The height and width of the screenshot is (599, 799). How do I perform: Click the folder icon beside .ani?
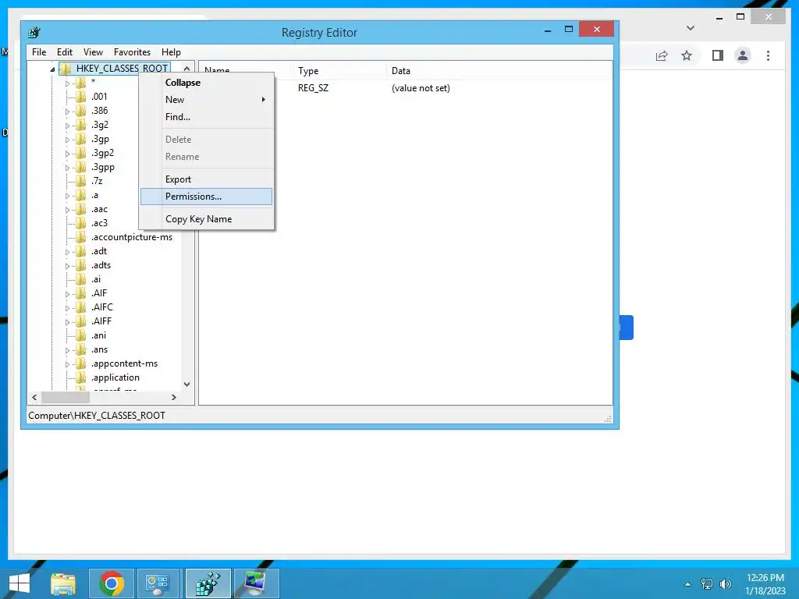[x=80, y=335]
